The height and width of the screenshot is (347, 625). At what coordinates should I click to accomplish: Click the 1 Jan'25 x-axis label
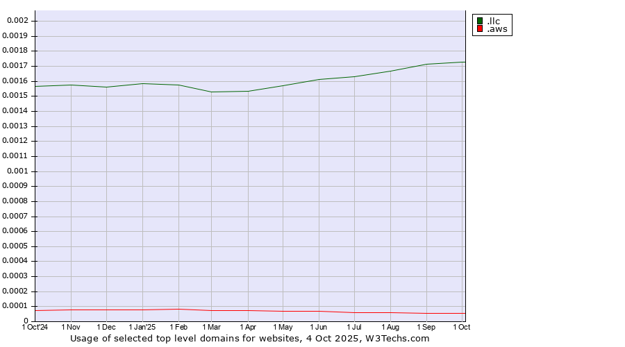[142, 326]
